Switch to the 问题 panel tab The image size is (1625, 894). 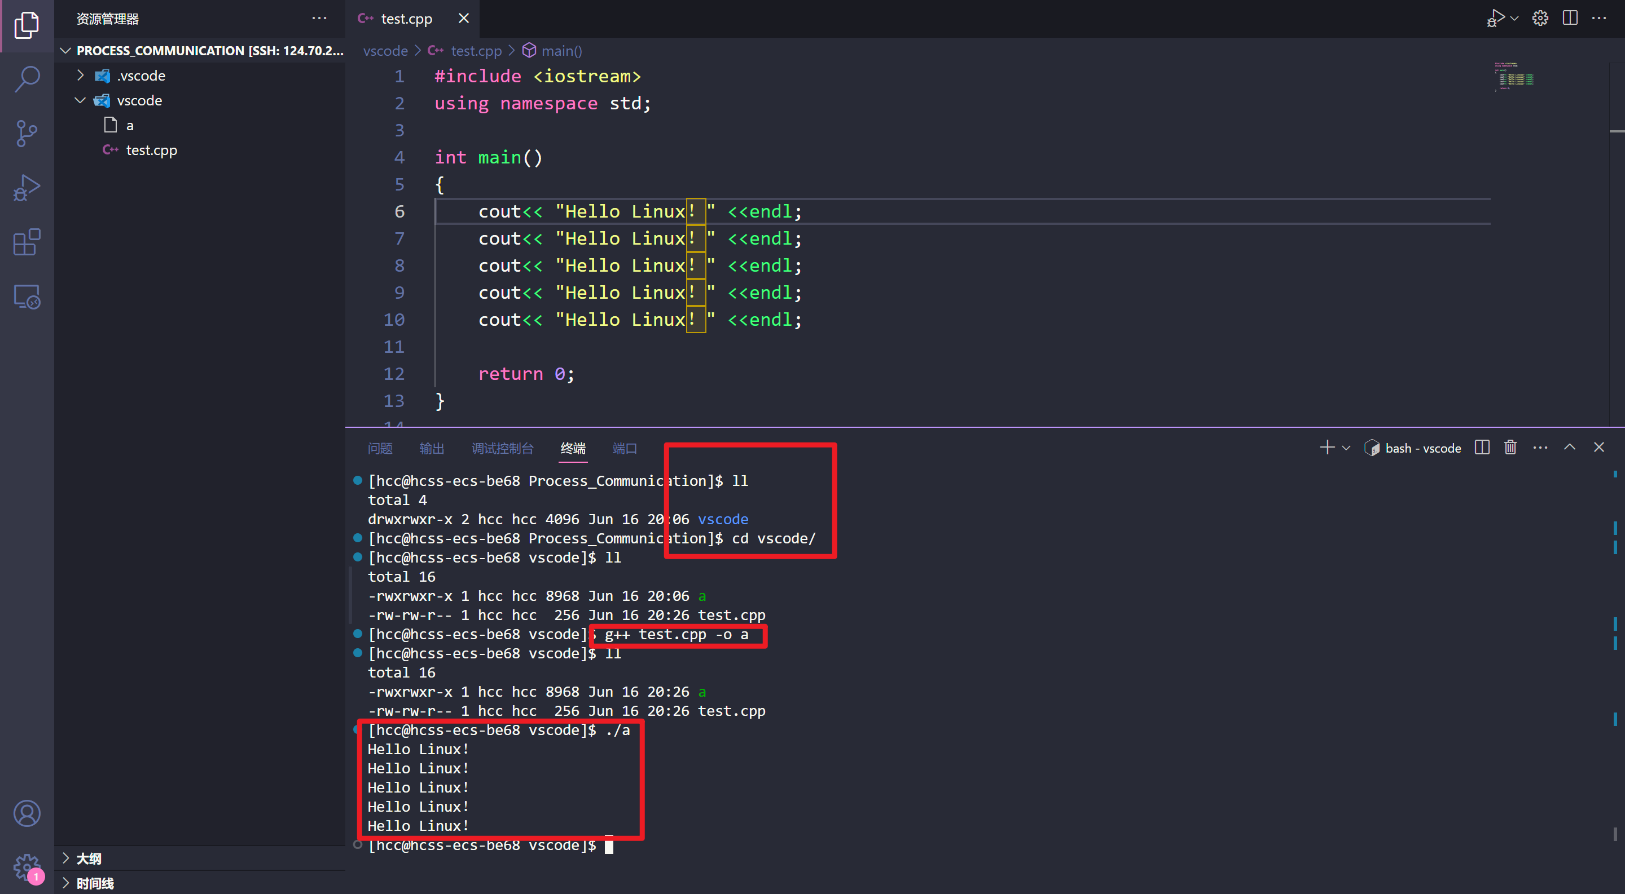coord(380,448)
